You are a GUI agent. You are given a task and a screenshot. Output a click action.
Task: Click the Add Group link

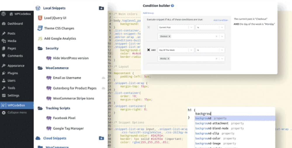pos(148,13)
